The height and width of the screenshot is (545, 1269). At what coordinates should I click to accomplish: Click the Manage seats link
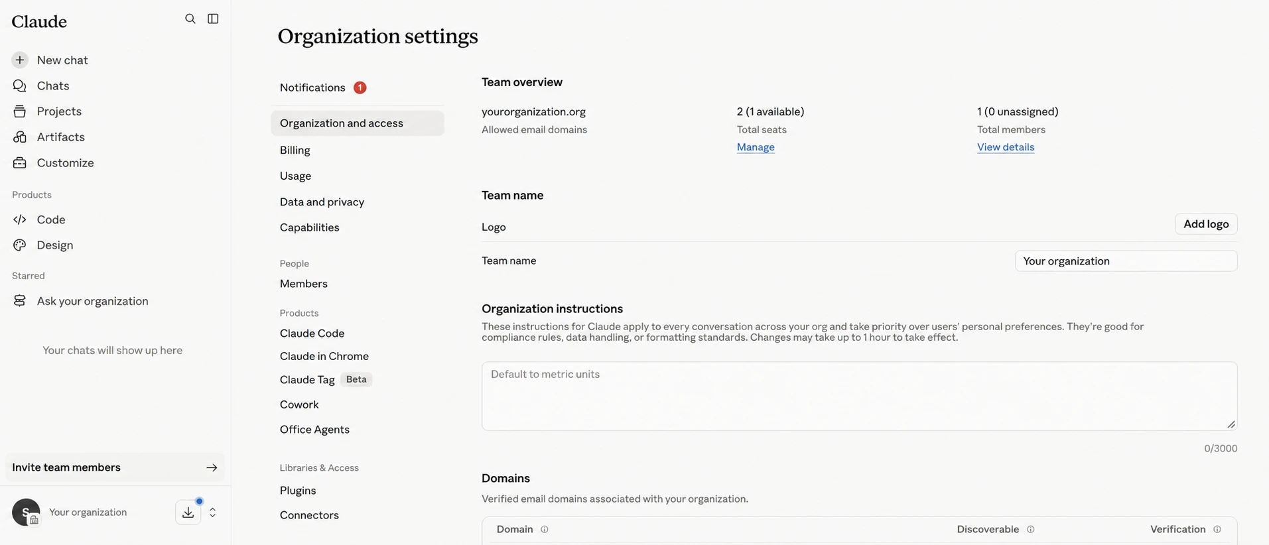coord(756,147)
